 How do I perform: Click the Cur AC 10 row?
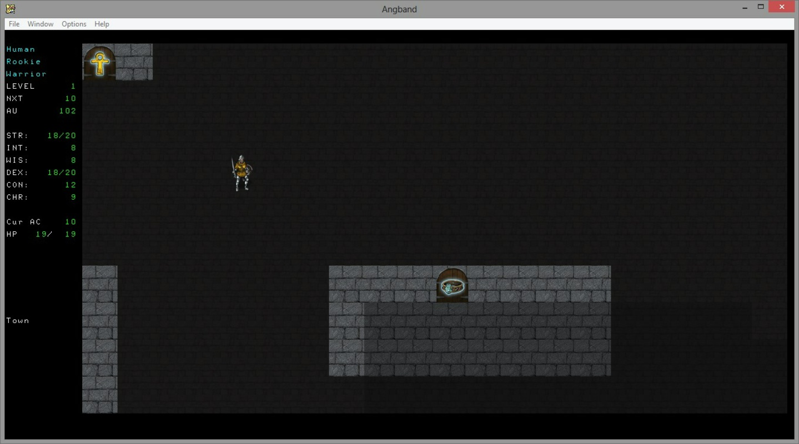tap(41, 221)
